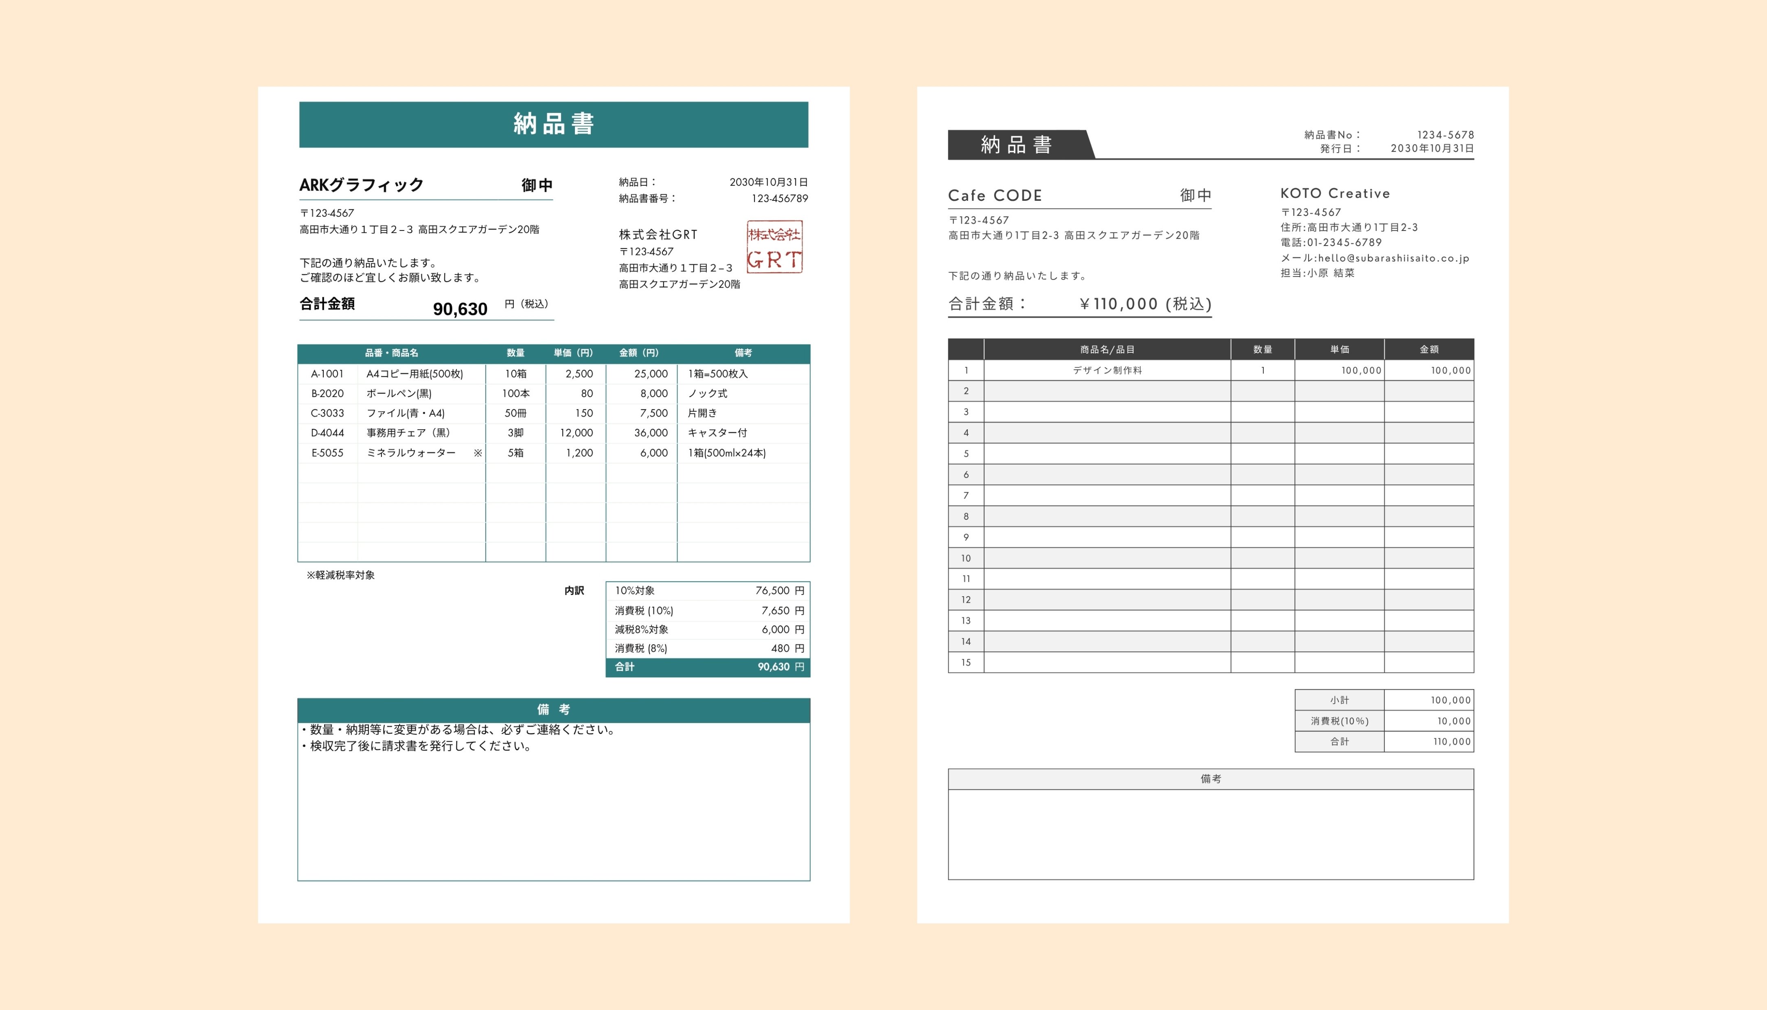Screen dimensions: 1767x1010
Task: Select 消費税 (10%) 7,650 円 row
Action: coord(708,610)
